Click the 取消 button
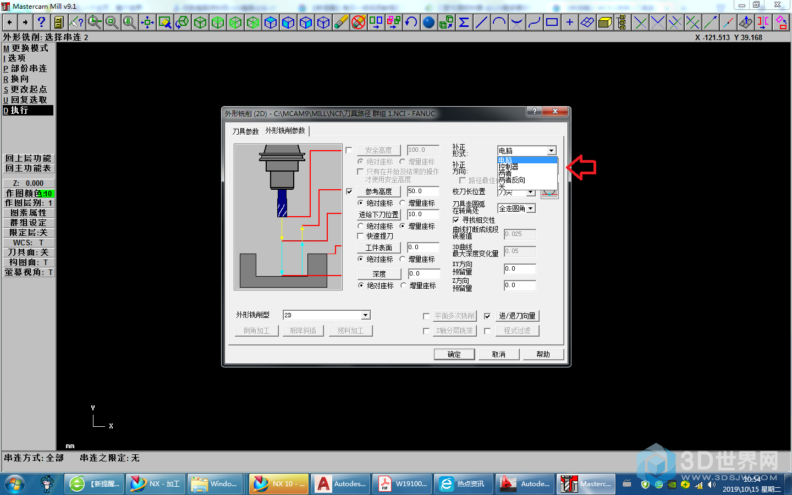Image resolution: width=792 pixels, height=495 pixels. tap(498, 354)
